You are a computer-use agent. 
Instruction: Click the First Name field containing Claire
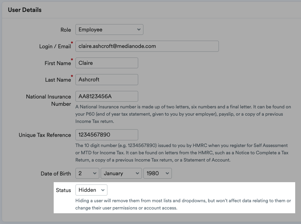107,63
